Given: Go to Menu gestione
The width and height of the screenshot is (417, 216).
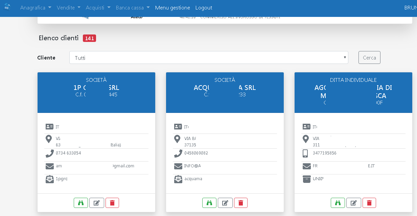Looking at the screenshot, I should 172,7.
